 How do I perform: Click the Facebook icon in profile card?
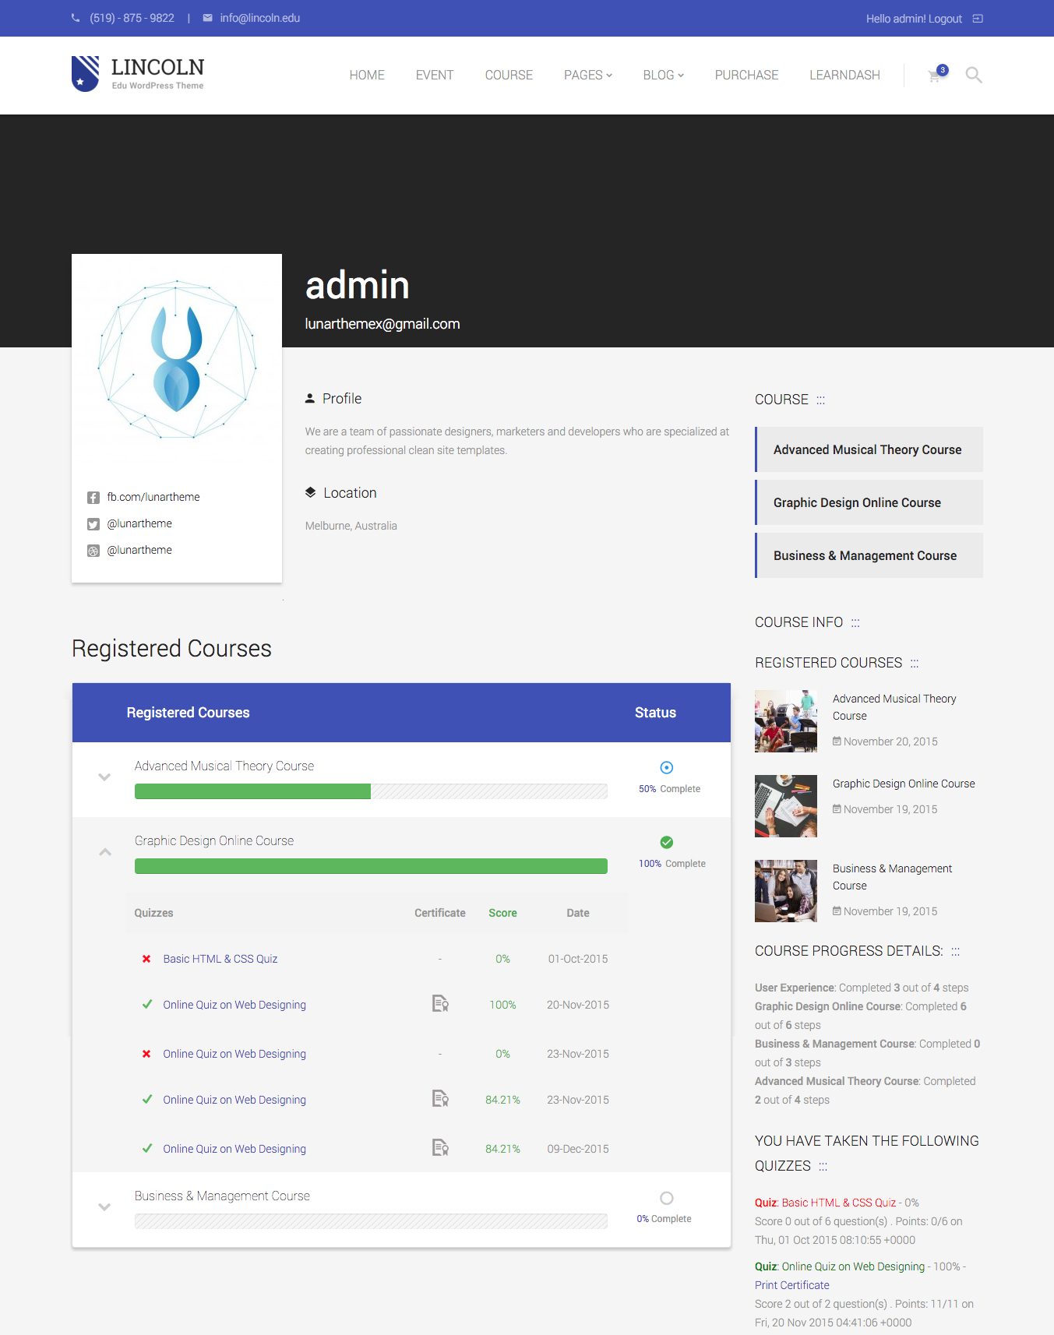tap(93, 498)
